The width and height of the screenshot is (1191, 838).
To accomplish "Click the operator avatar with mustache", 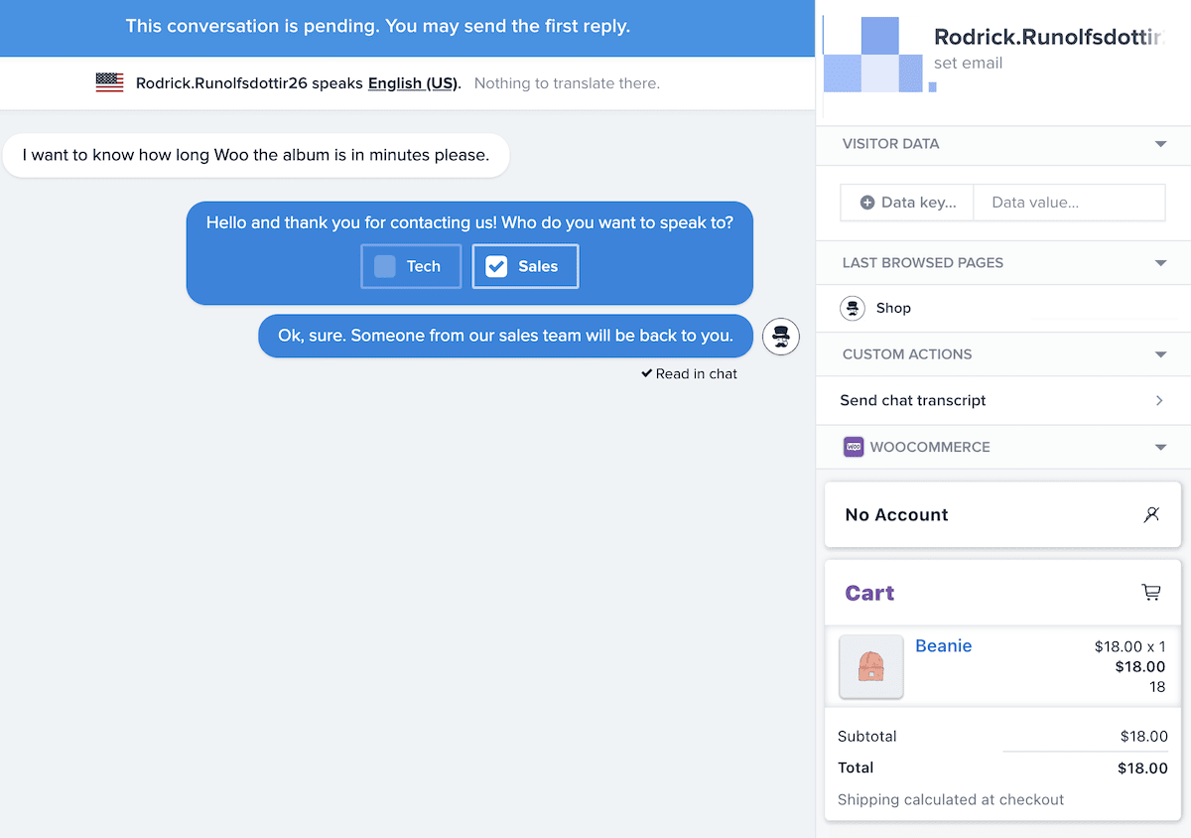I will [x=781, y=337].
